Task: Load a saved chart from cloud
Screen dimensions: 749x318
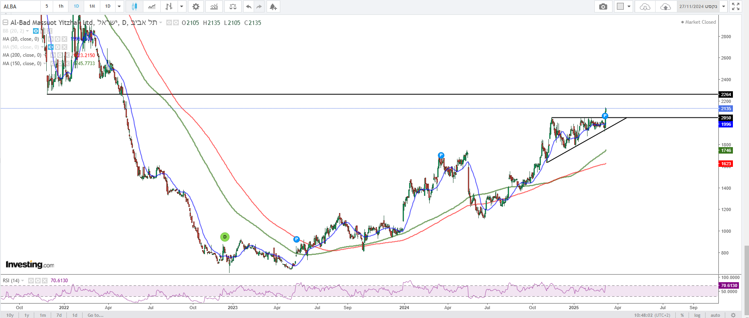Action: [645, 6]
